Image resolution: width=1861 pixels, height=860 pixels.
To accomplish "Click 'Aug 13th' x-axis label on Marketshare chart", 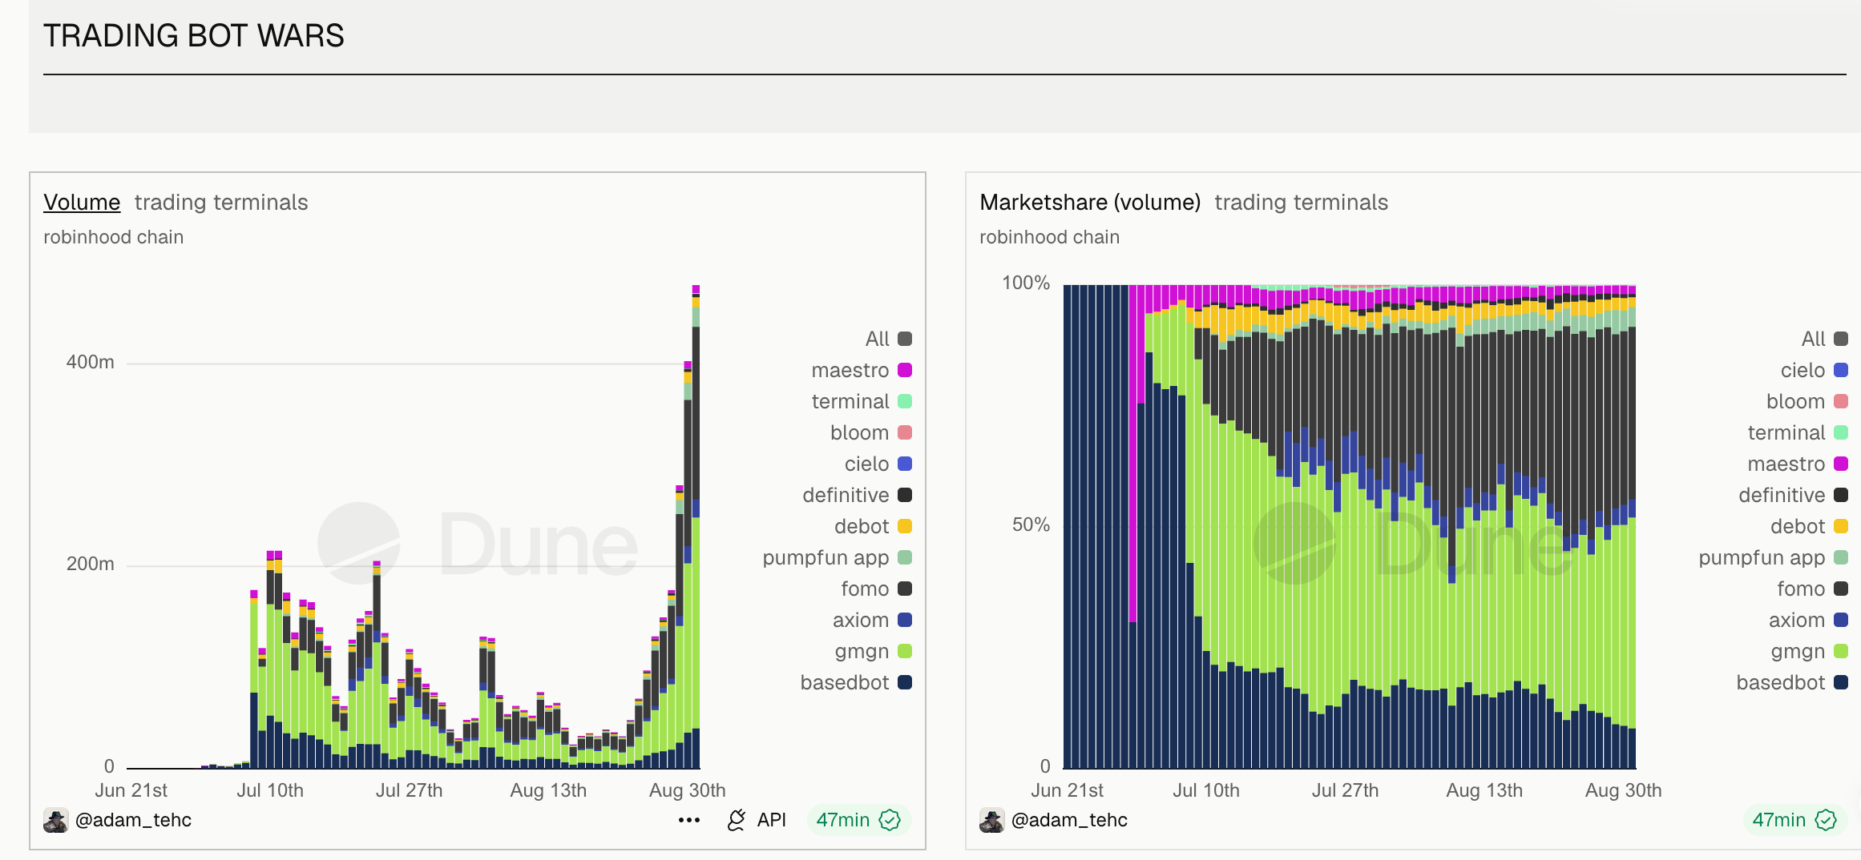I will click(x=1484, y=790).
